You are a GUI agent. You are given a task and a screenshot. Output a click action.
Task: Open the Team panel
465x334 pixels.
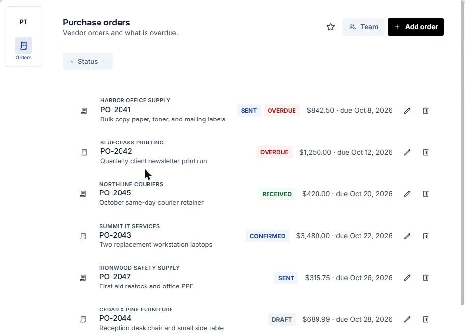click(x=364, y=27)
